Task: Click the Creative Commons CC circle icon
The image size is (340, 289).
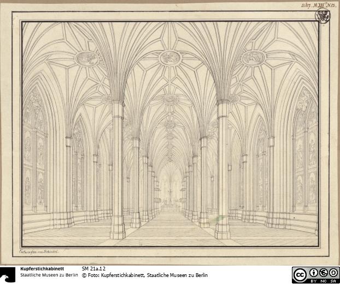Action: (x=300, y=275)
